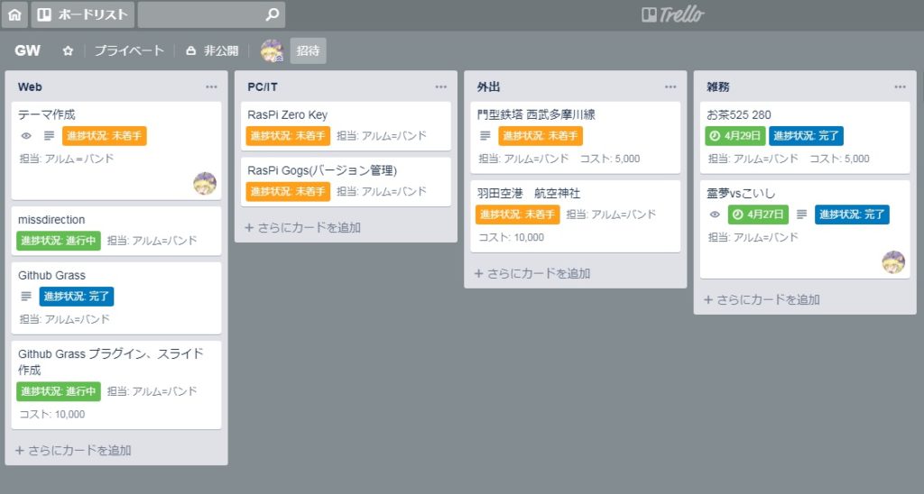Focus the top search field
Screen dimensions: 924x494
click(x=211, y=14)
